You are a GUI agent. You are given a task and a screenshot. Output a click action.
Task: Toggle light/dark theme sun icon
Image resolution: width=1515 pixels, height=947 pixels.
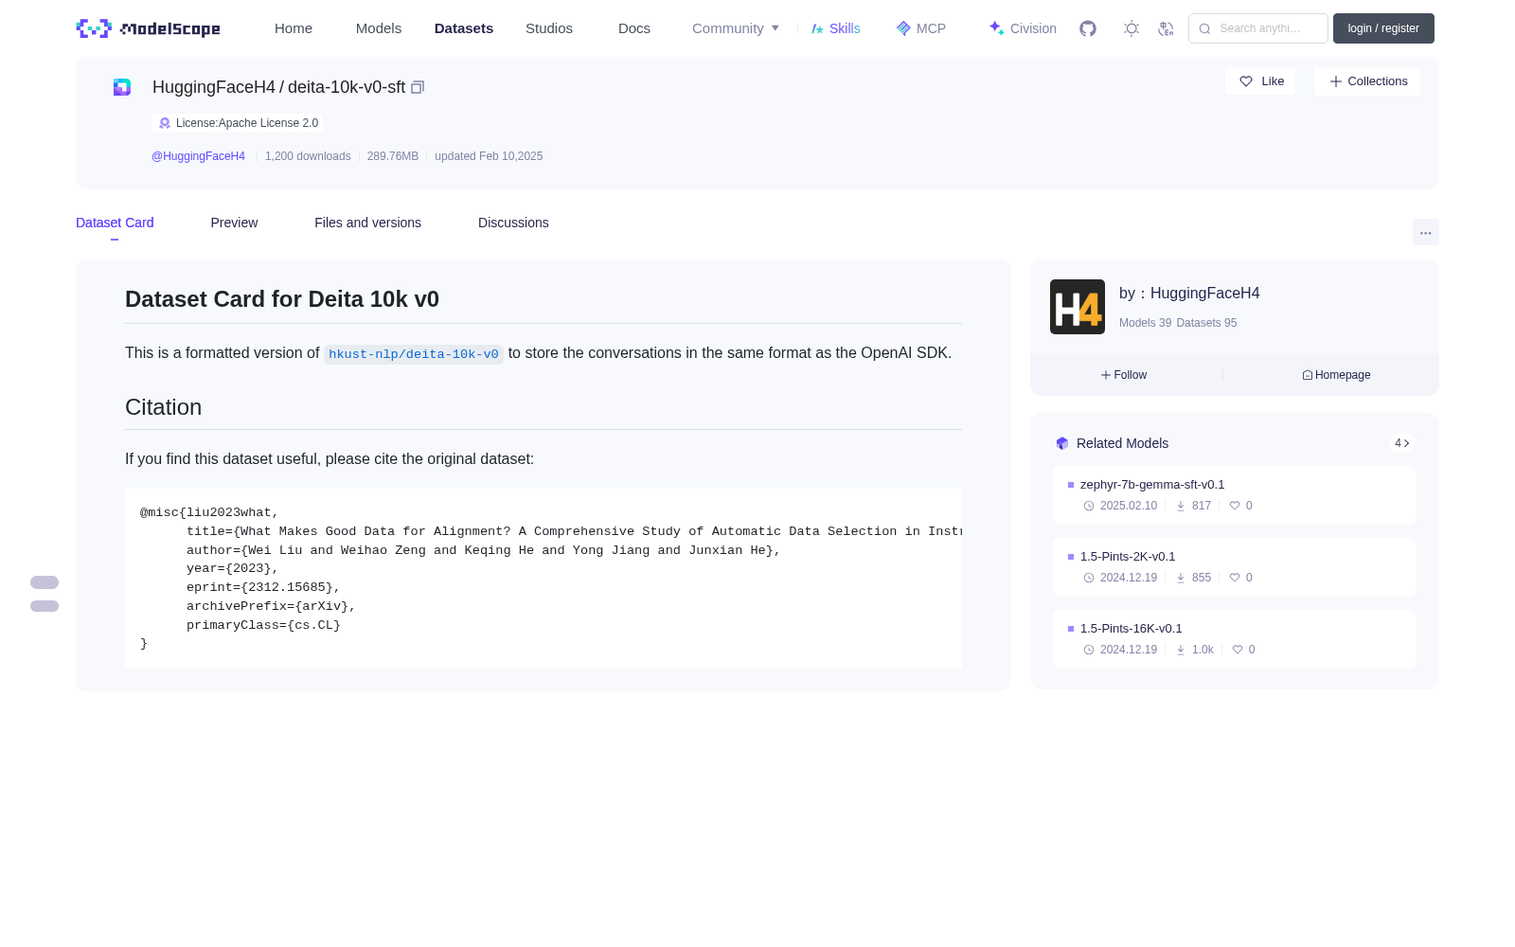[1132, 28]
